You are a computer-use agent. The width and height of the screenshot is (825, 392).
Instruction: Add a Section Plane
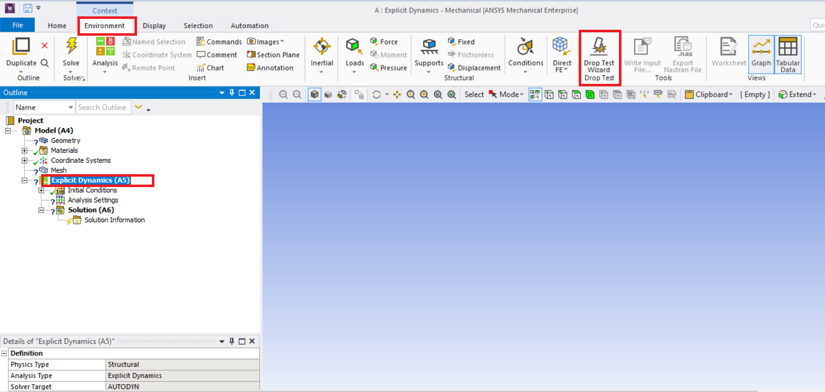point(273,55)
